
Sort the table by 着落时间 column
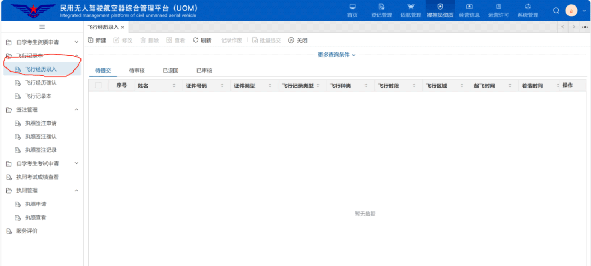click(558, 86)
